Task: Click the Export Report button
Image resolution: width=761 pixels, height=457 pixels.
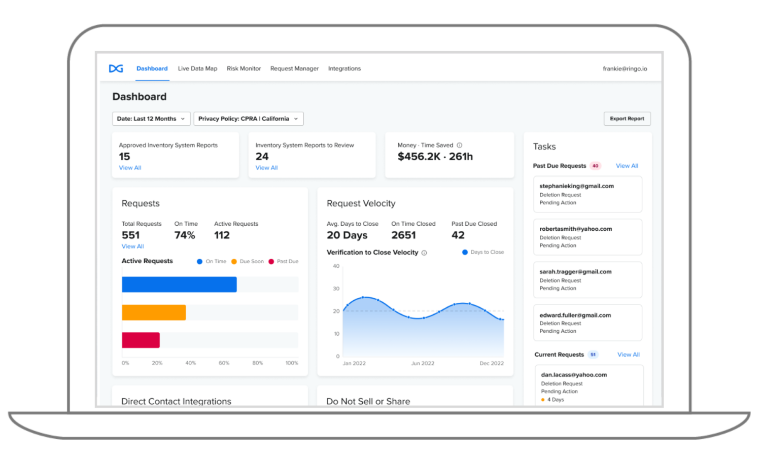Action: [627, 118]
